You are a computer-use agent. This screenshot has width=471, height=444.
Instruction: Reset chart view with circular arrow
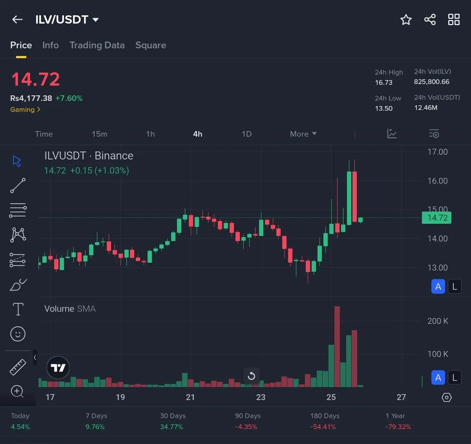(x=252, y=376)
